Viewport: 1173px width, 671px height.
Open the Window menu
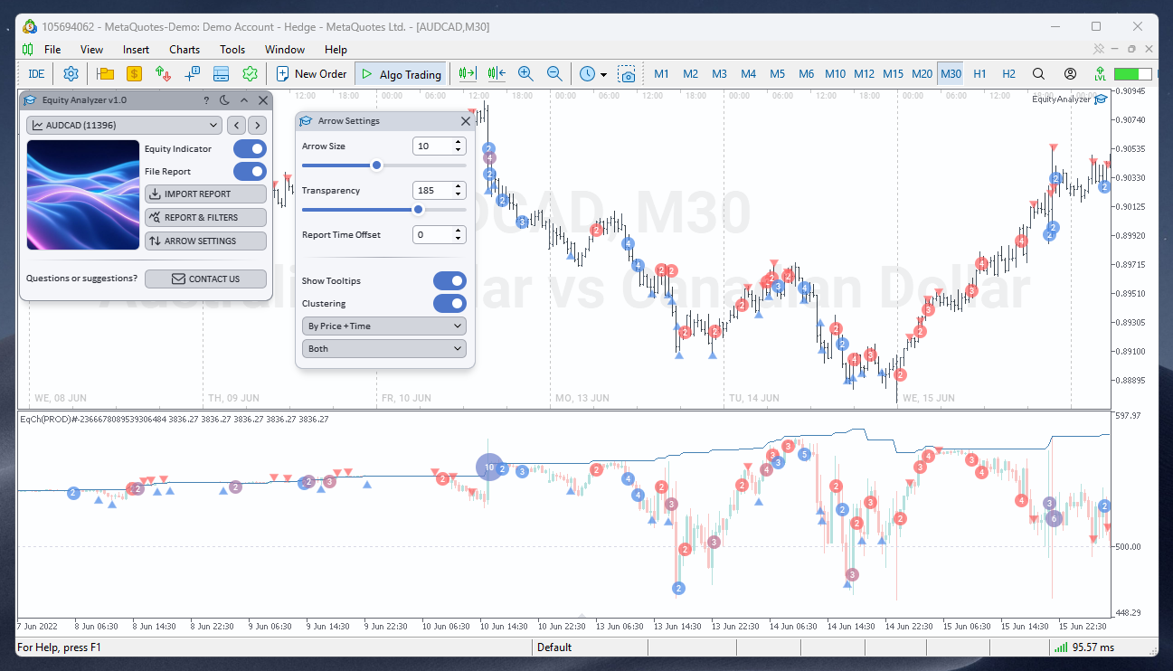(285, 50)
